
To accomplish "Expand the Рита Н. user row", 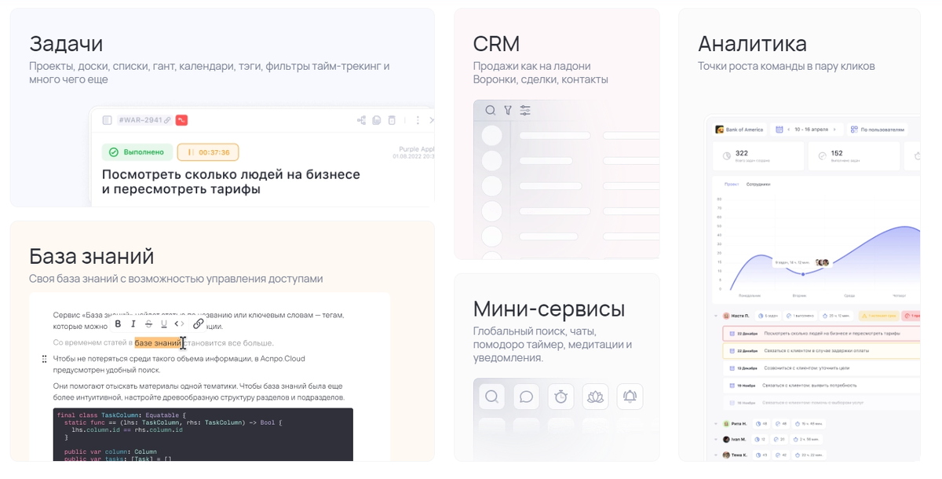I will pos(716,424).
